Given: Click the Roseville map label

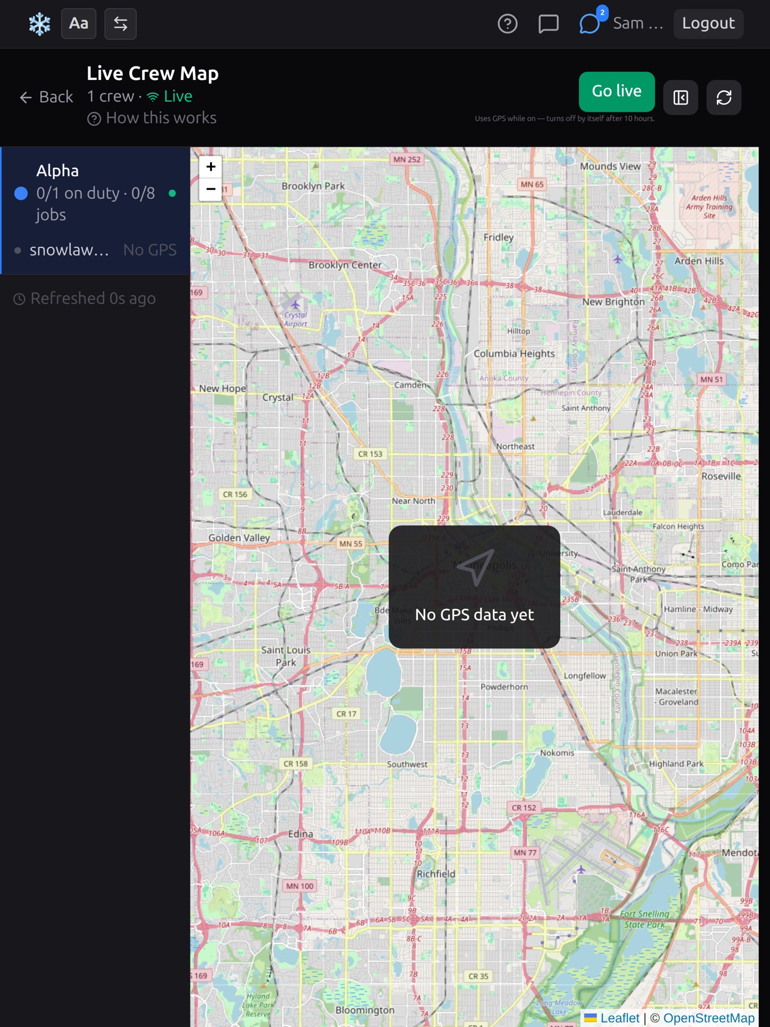Looking at the screenshot, I should point(721,476).
